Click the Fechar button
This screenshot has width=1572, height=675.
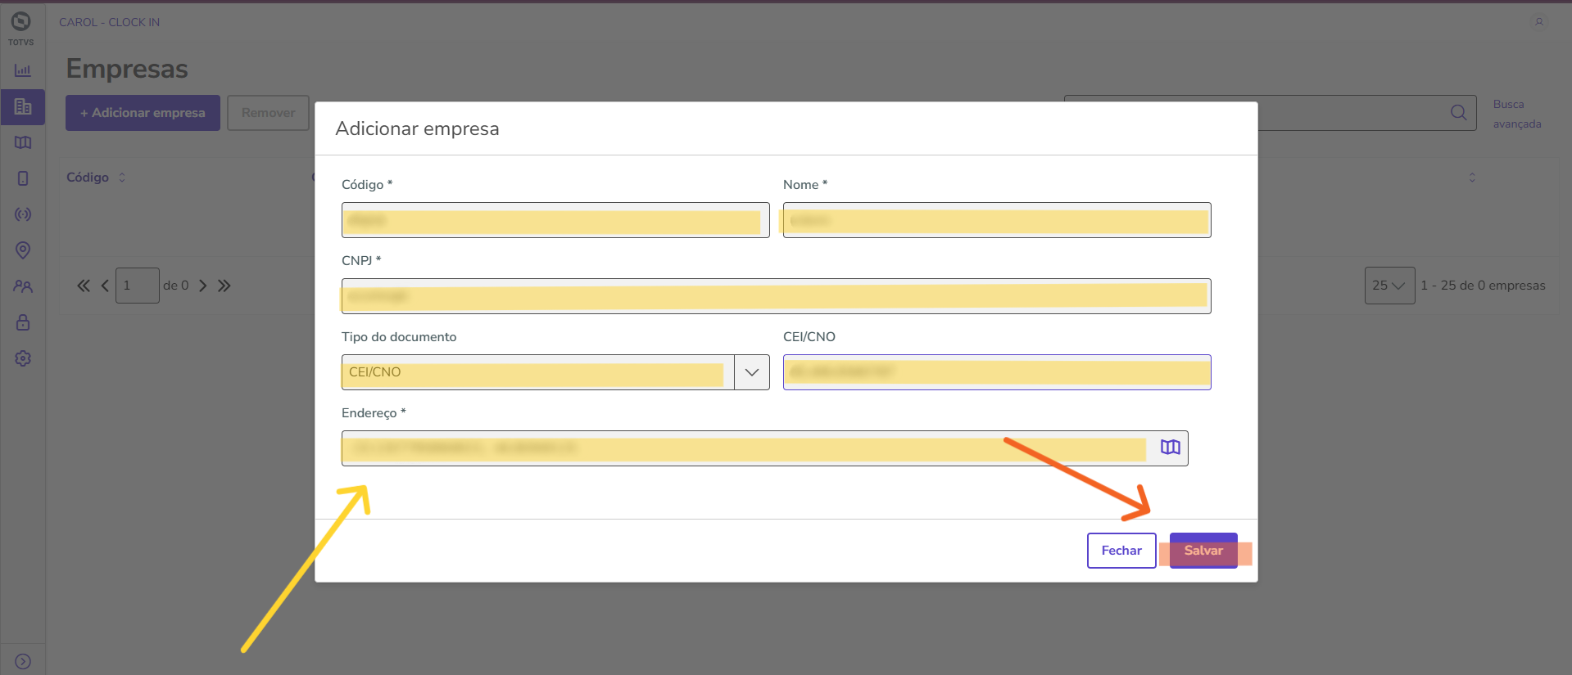point(1121,551)
